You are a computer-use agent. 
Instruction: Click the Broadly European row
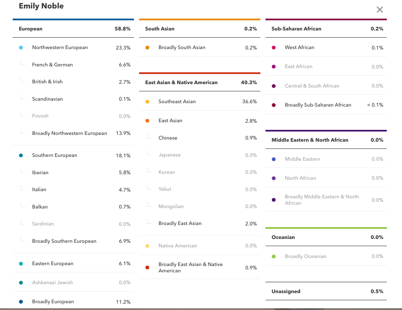(x=53, y=302)
